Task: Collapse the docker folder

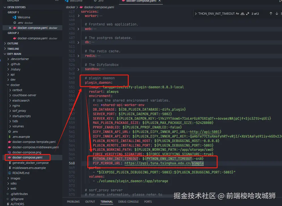Action: point(8,85)
